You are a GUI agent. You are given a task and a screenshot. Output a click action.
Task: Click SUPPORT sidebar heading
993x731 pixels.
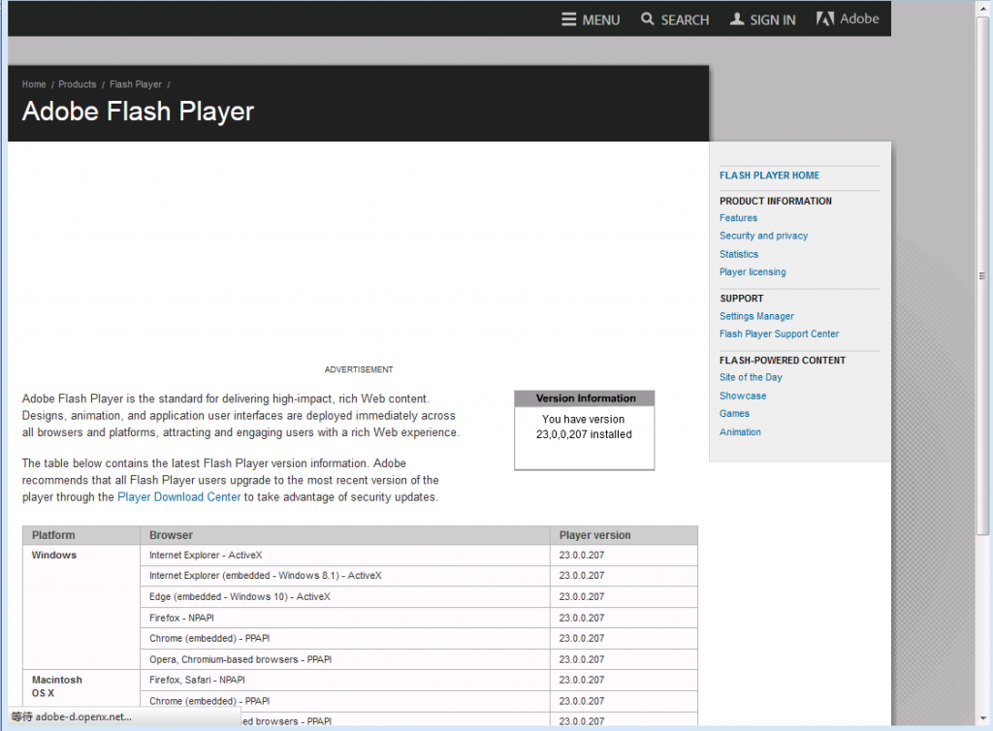(742, 298)
